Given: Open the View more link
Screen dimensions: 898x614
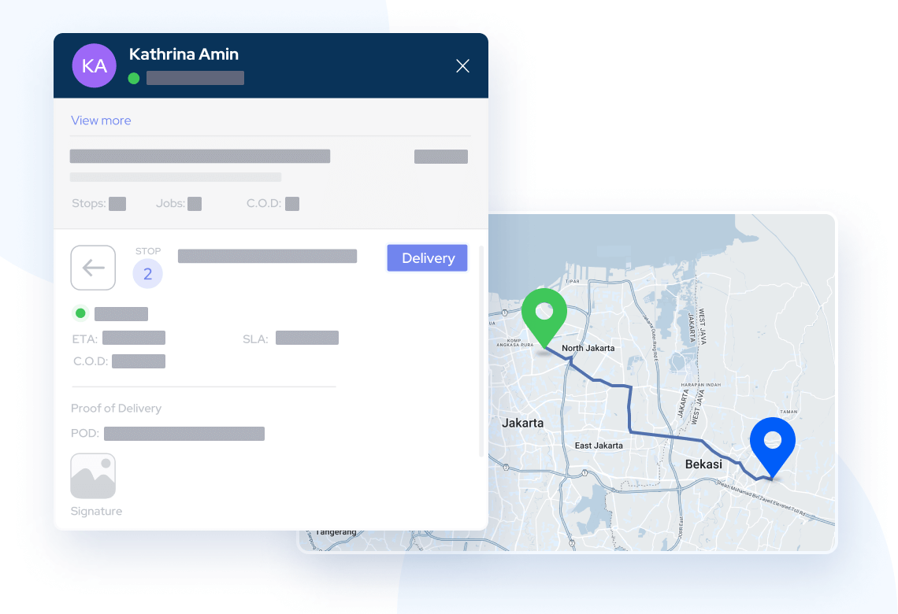Looking at the screenshot, I should pyautogui.click(x=101, y=120).
